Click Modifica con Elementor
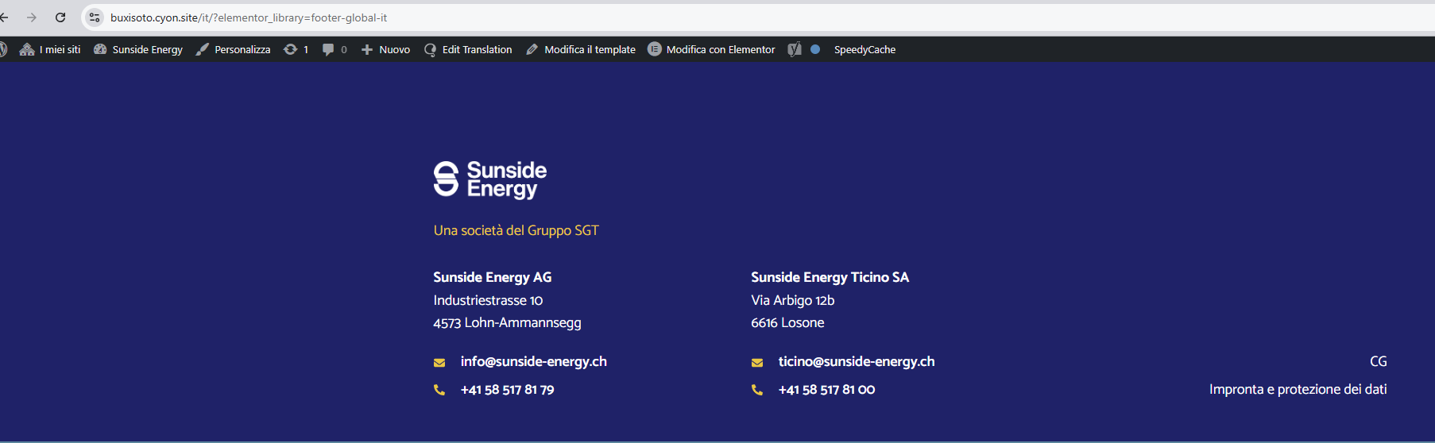The height and width of the screenshot is (443, 1435). click(x=711, y=49)
